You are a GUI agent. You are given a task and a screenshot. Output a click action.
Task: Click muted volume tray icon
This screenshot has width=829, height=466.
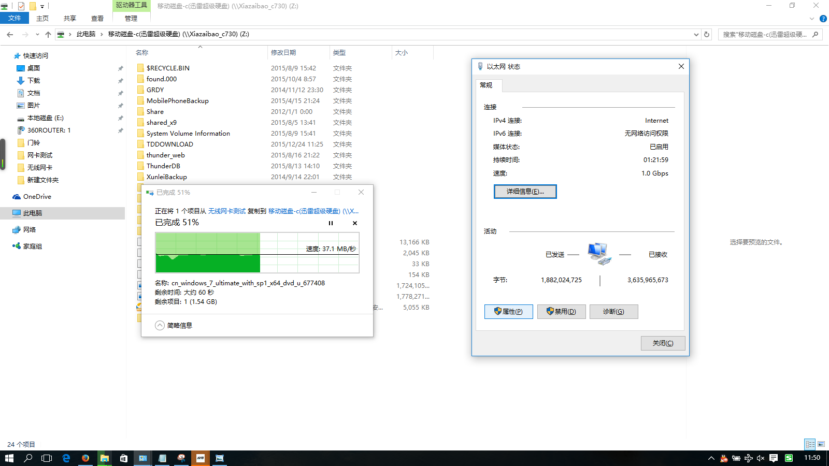(761, 458)
